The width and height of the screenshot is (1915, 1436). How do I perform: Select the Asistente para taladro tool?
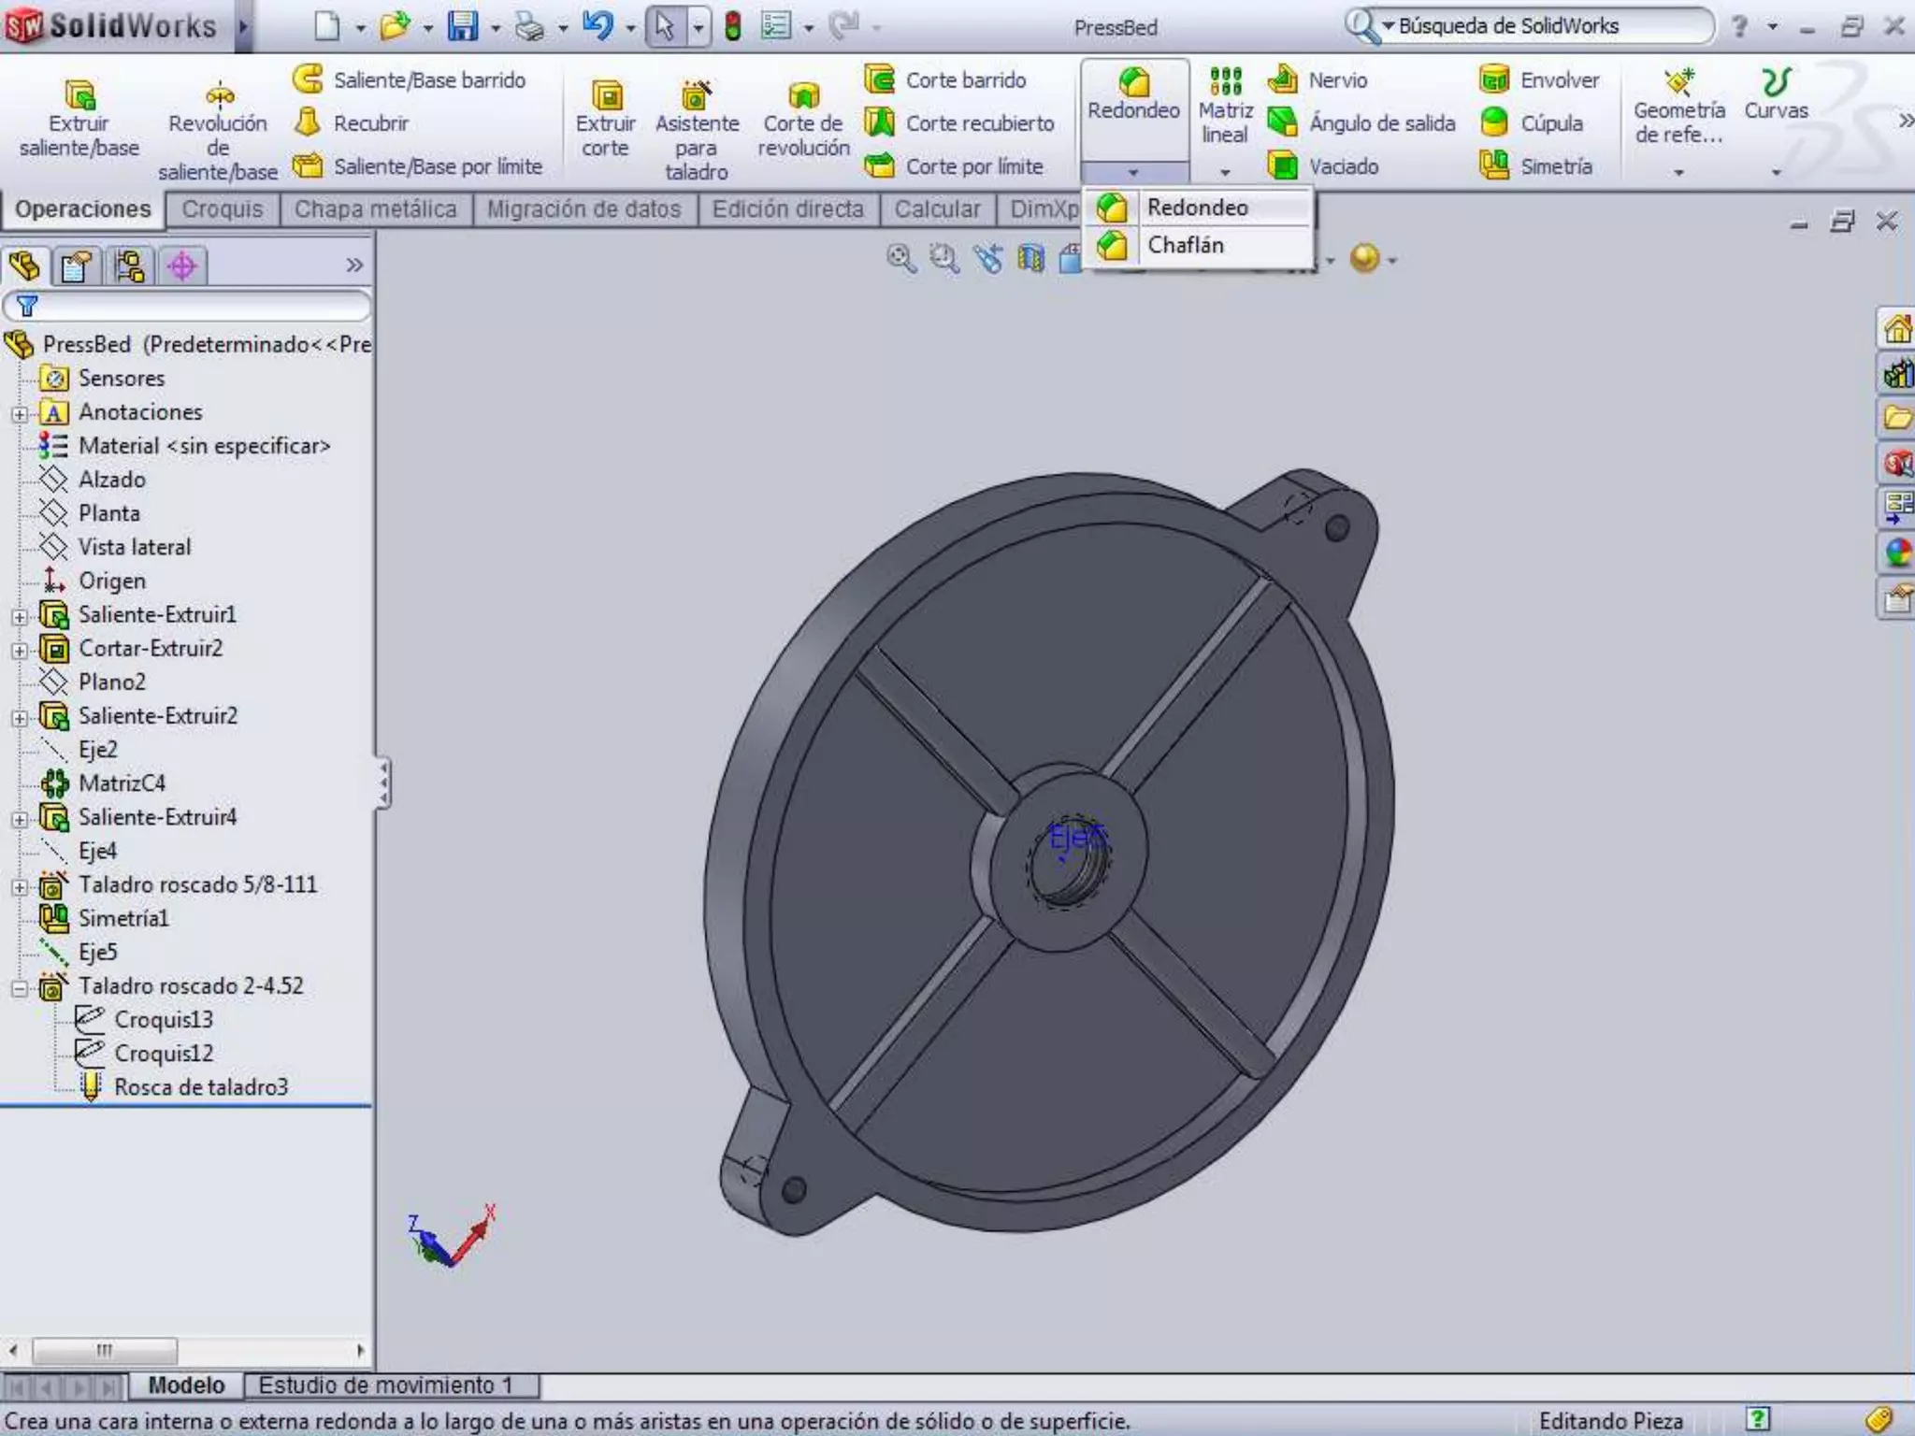(x=696, y=128)
